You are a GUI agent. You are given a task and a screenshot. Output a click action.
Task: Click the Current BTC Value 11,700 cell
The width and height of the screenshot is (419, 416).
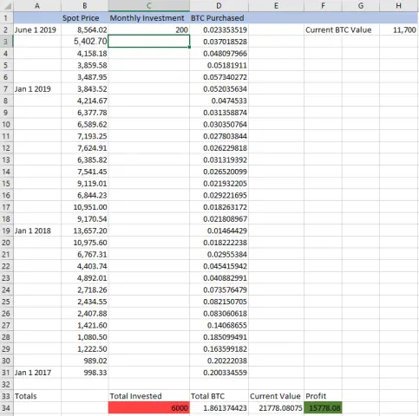[x=399, y=29]
